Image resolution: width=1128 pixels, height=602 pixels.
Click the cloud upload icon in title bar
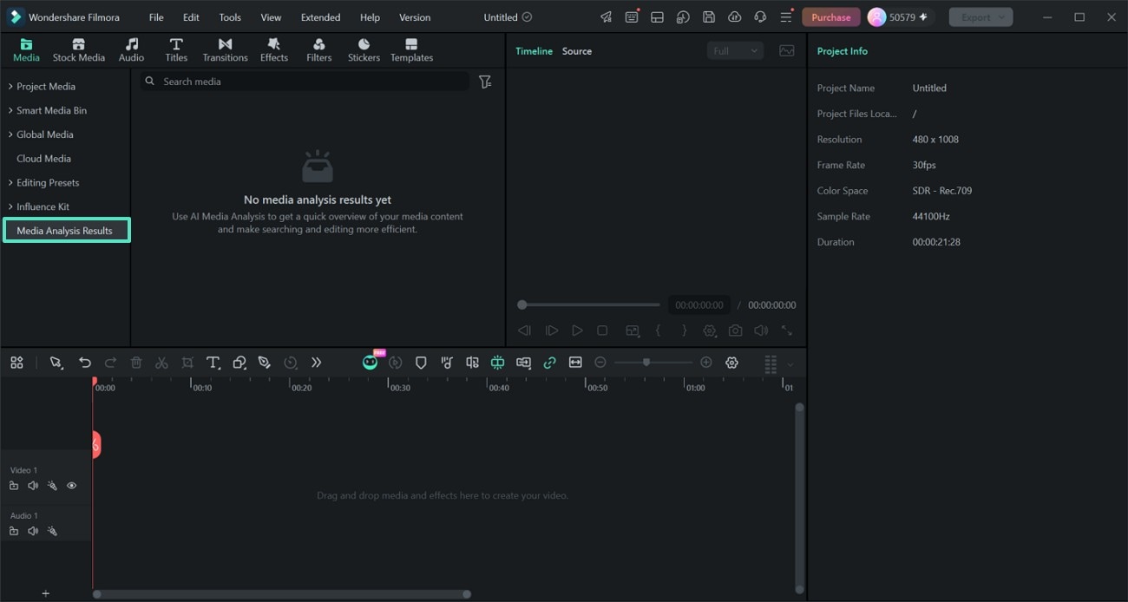[x=735, y=17]
